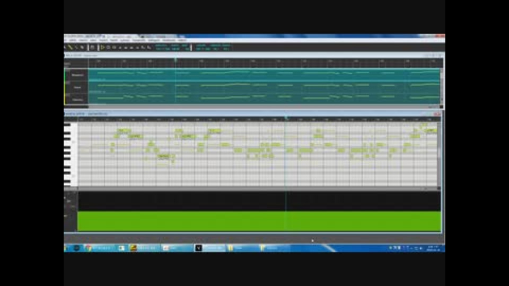Click the piano roll playhead marker
509x286 pixels.
(286, 118)
